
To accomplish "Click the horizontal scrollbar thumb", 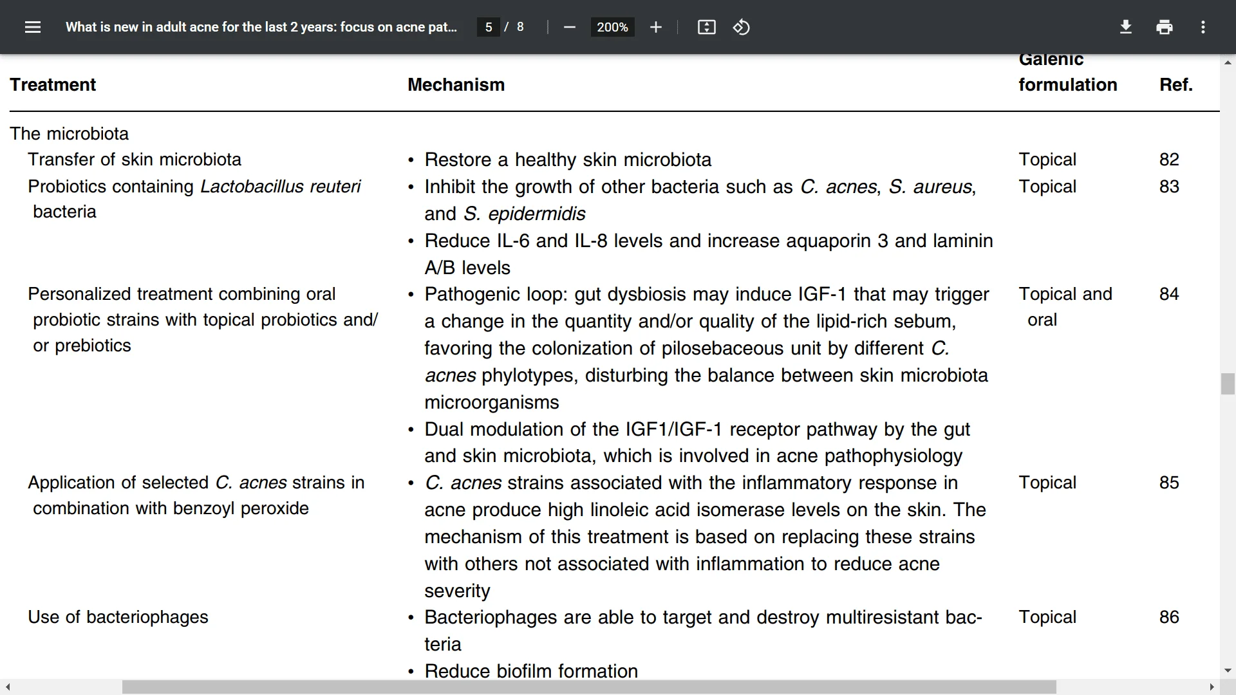I will pyautogui.click(x=589, y=687).
